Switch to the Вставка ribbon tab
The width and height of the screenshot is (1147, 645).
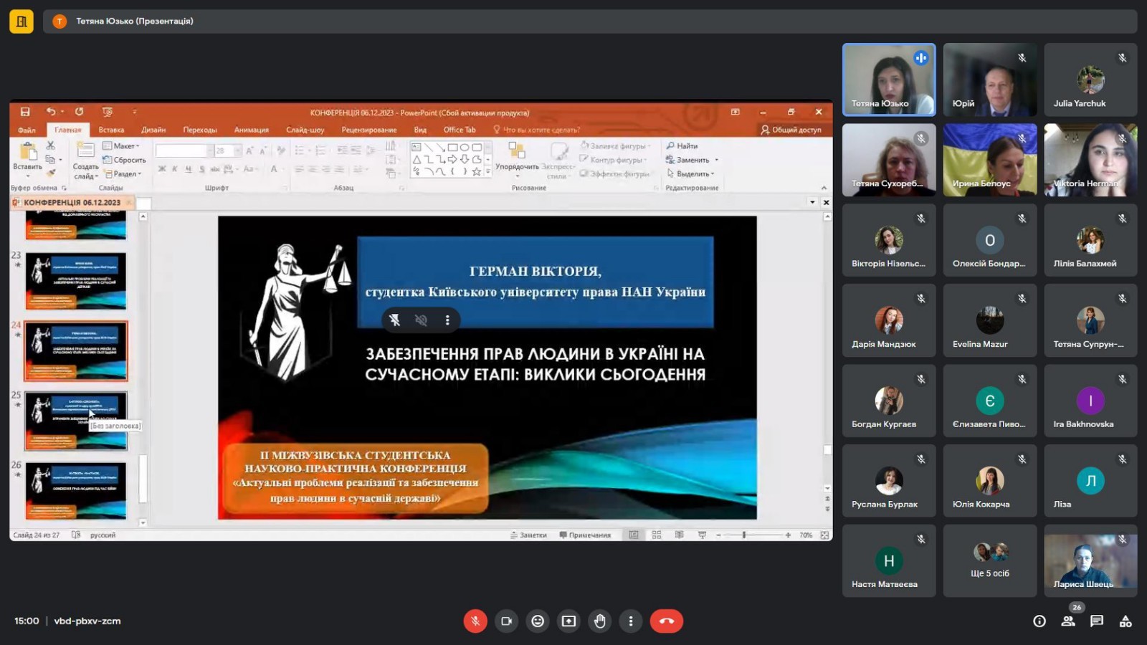click(111, 130)
